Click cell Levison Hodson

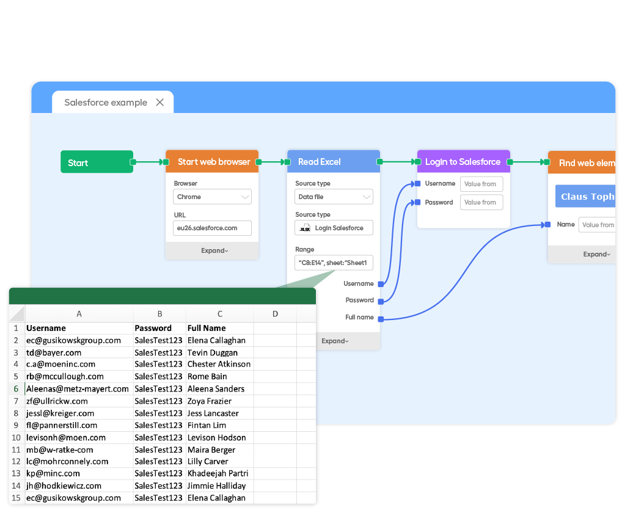pos(220,437)
